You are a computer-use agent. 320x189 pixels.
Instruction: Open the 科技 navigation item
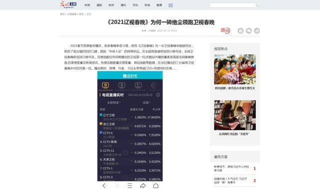coord(147,5)
